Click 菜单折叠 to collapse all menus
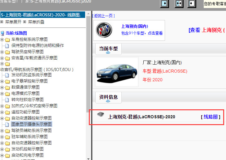This screenshot has width=226, height=160. coord(36,22)
